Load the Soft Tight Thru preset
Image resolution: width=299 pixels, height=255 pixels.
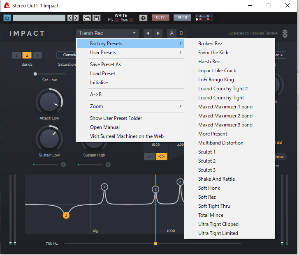(x=229, y=206)
